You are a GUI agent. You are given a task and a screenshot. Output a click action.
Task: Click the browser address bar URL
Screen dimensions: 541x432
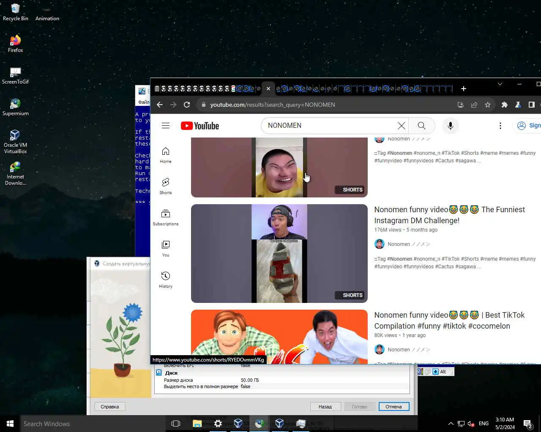coord(273,105)
